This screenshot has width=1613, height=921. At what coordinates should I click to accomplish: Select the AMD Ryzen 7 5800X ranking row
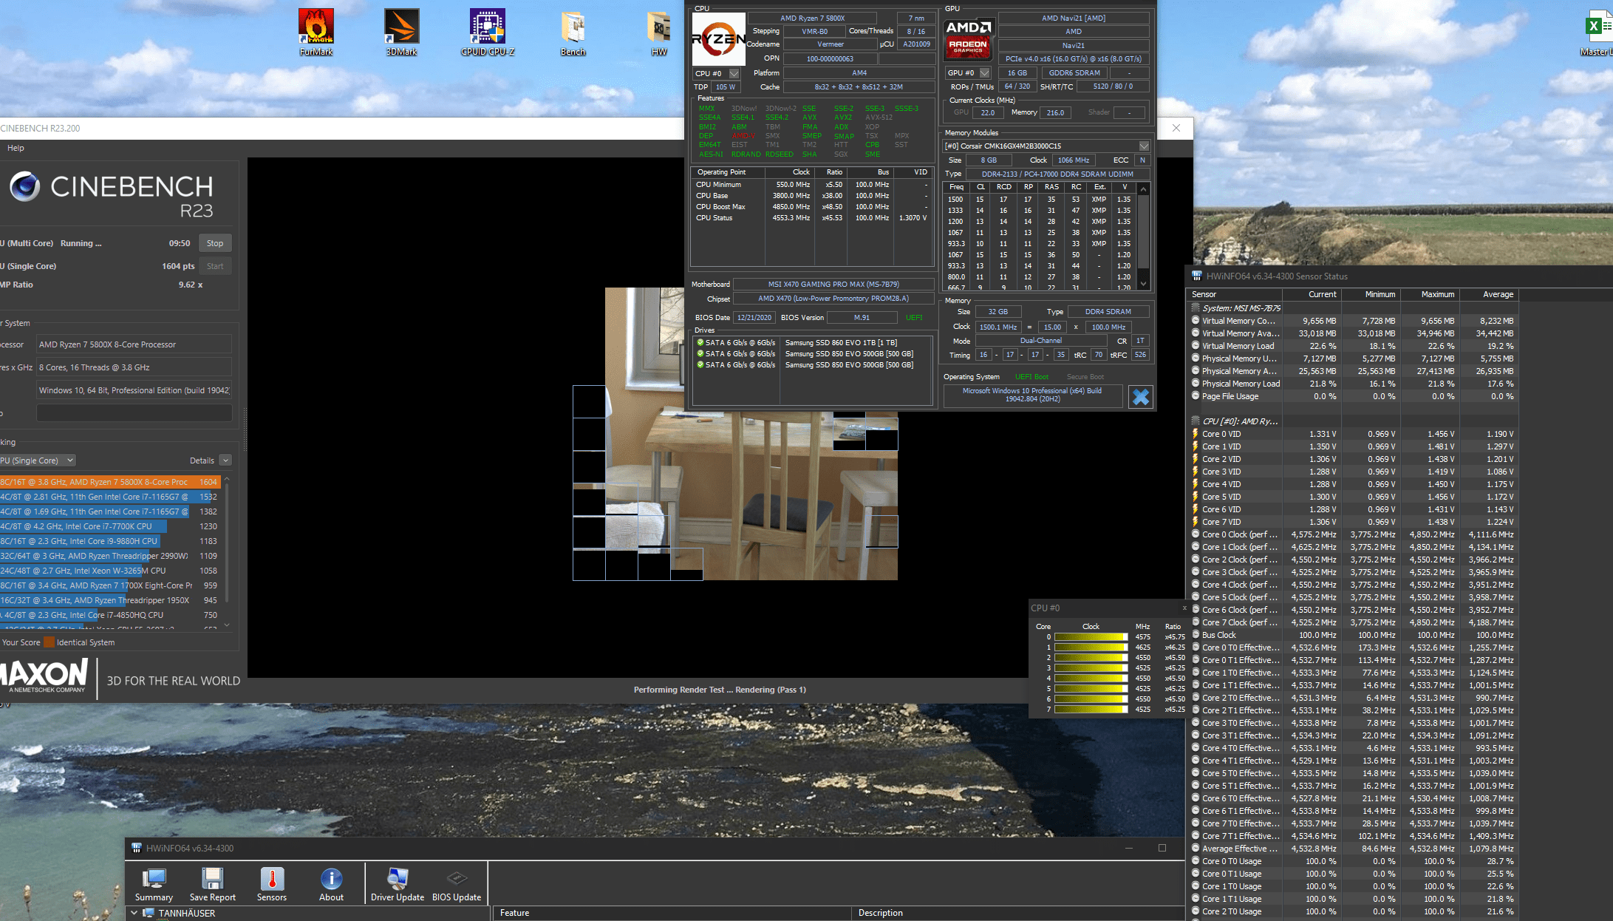[110, 482]
